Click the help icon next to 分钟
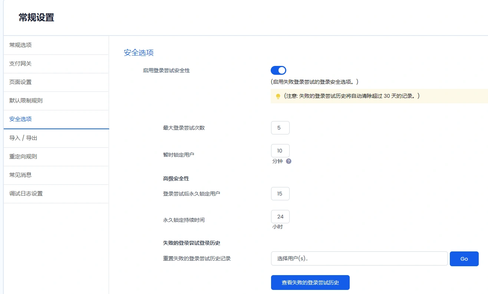 [288, 161]
